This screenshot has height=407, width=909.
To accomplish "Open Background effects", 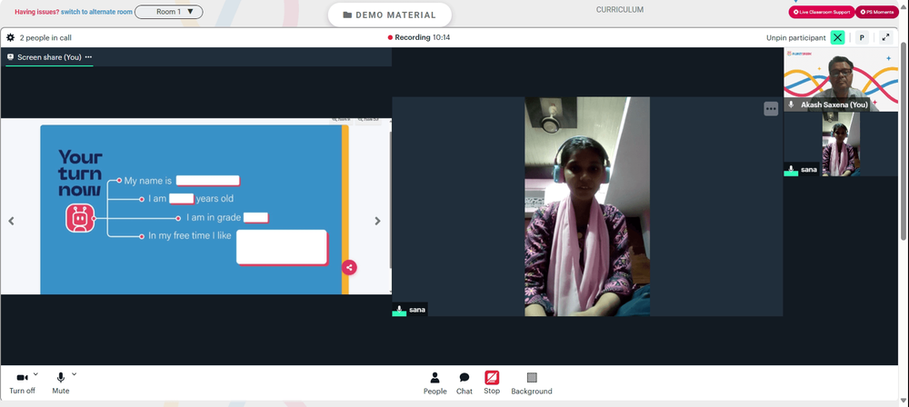I will click(x=532, y=383).
